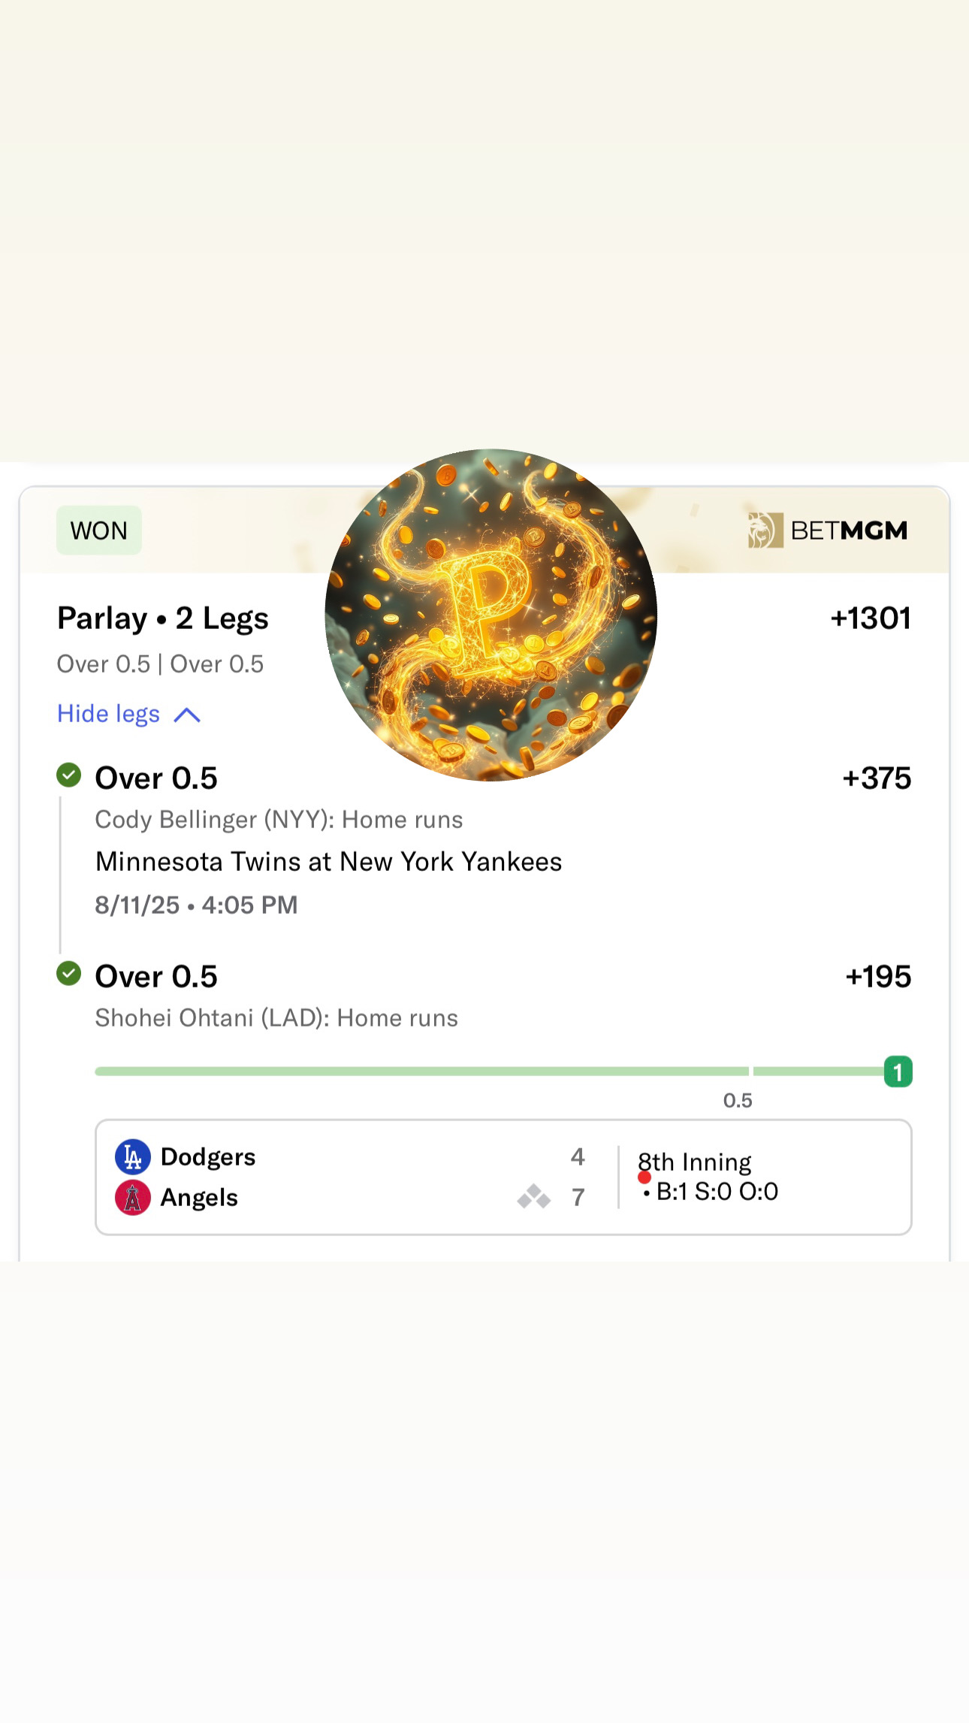Click the Parlay 2 Legs heading

(163, 618)
